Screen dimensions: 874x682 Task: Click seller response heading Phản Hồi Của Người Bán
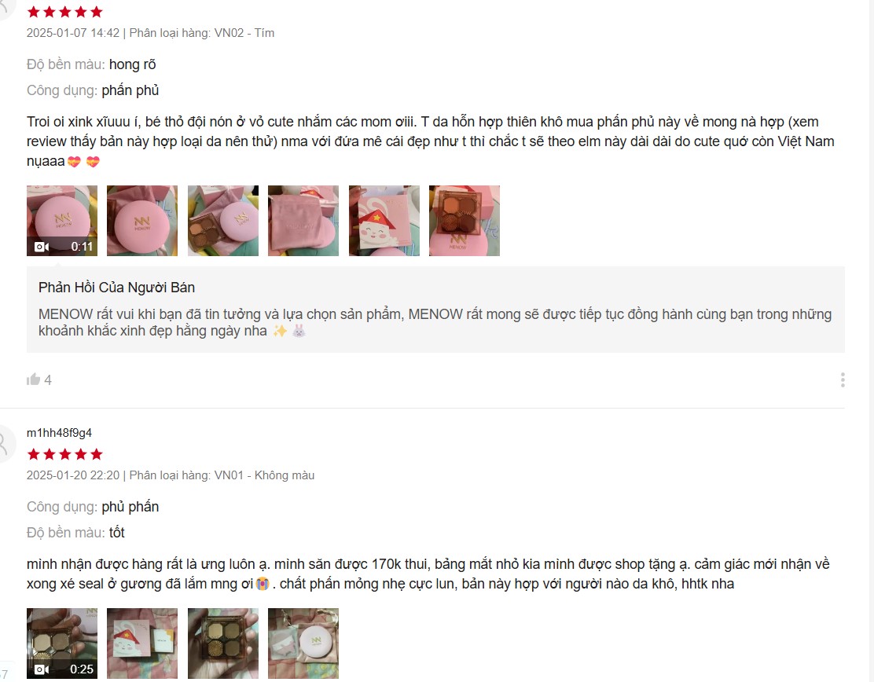coord(116,288)
